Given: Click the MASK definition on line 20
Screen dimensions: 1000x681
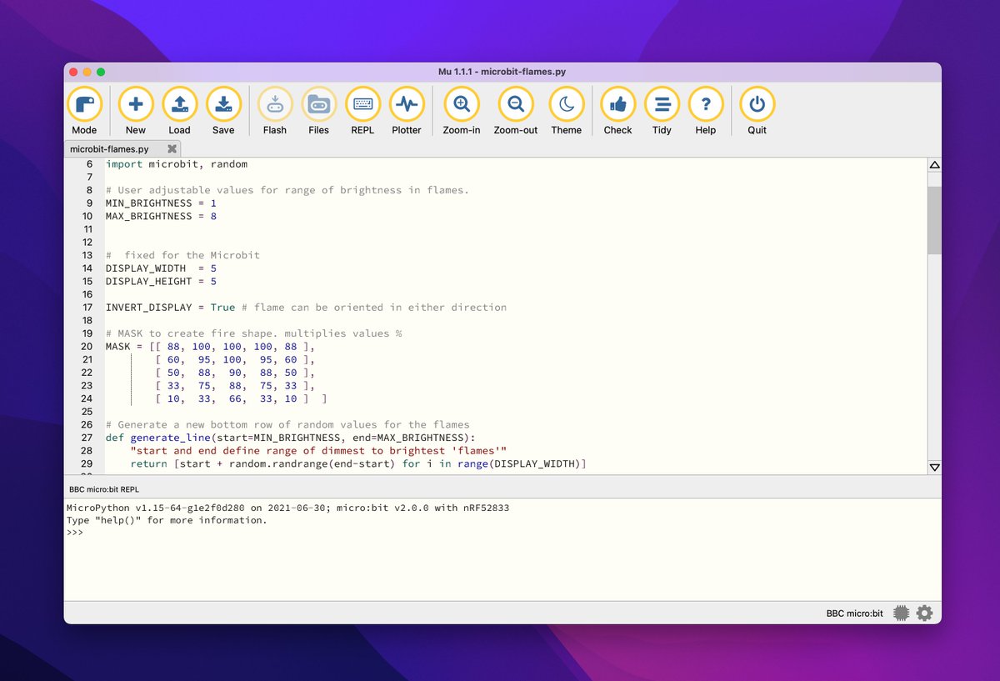Looking at the screenshot, I should tap(211, 346).
